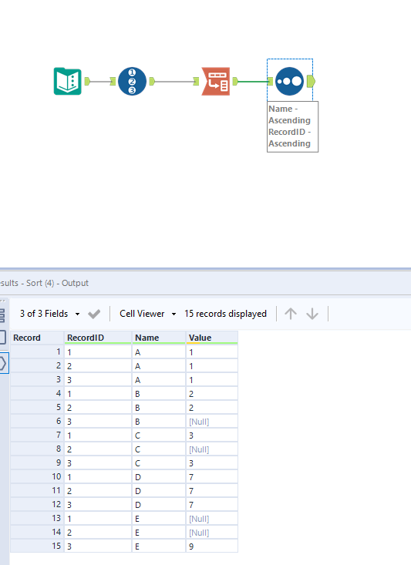Click the connection line between Transpose and Sort
This screenshot has width=411, height=565.
[x=253, y=82]
